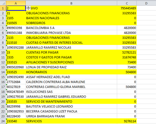Click the OBLIGACIONES FINANCIERAS cell in row 2

coord(71,13)
